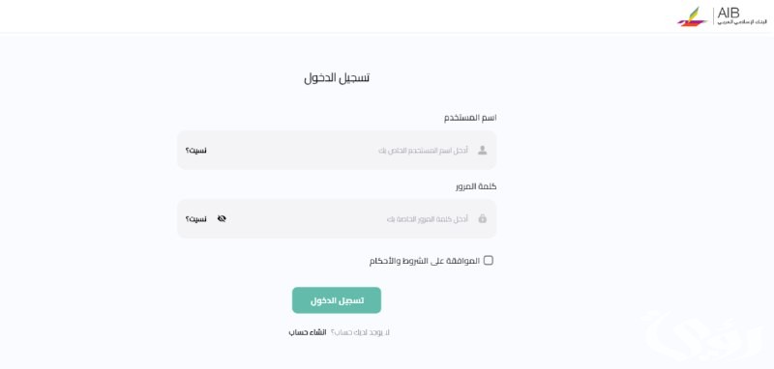
Task: Click the لا يوجد لديك حساب؟ text
Action: click(x=360, y=332)
